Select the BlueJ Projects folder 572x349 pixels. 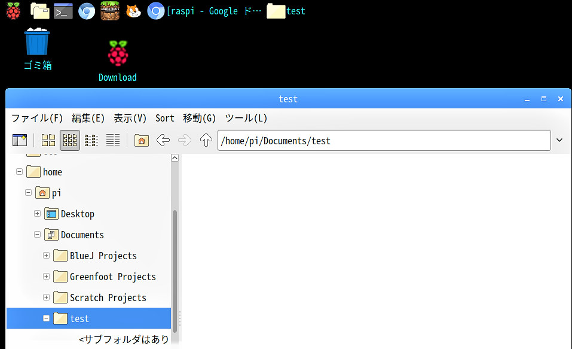(x=95, y=256)
